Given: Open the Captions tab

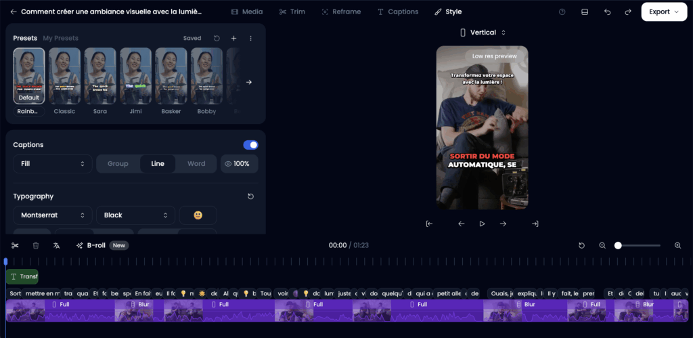Looking at the screenshot, I should pyautogui.click(x=398, y=12).
